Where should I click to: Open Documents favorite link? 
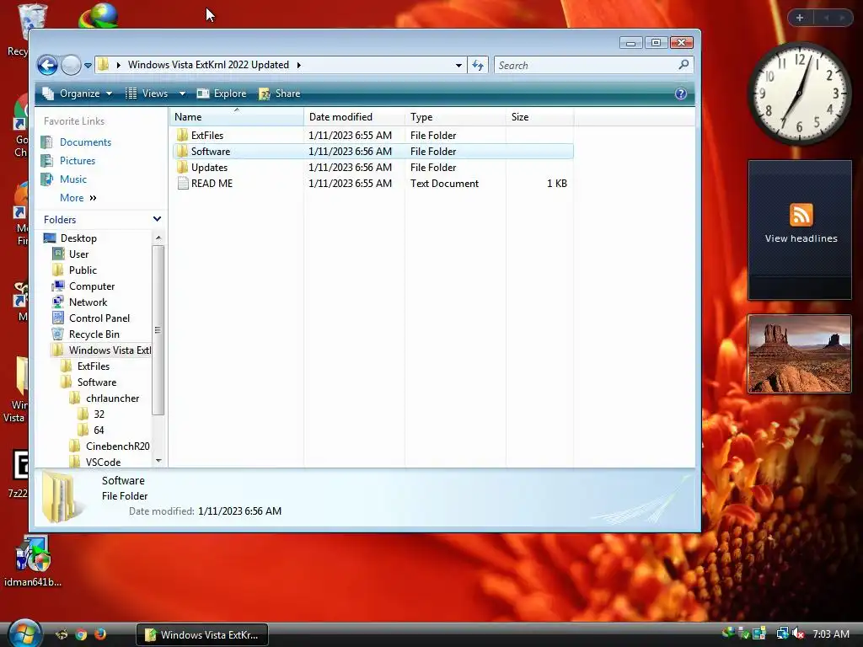(85, 142)
